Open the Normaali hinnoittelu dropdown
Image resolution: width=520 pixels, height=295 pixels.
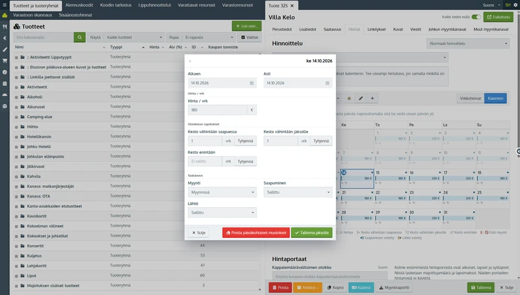click(x=468, y=44)
